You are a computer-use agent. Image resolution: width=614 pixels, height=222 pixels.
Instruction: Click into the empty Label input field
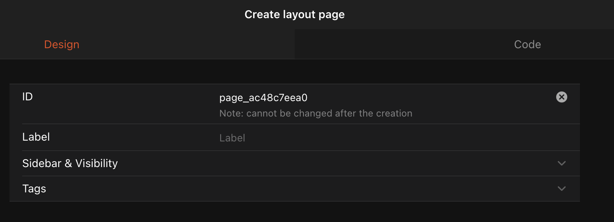(357, 138)
